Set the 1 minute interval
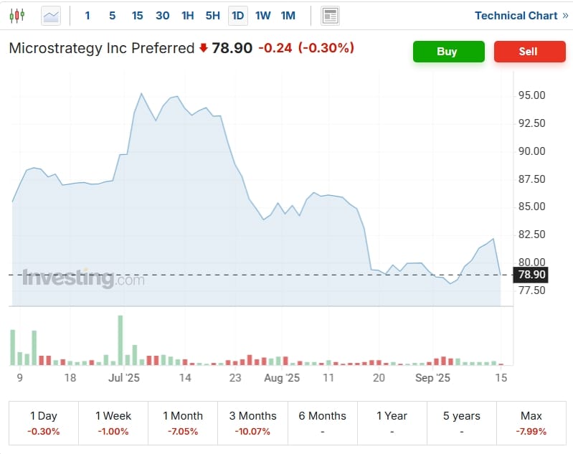 [87, 16]
